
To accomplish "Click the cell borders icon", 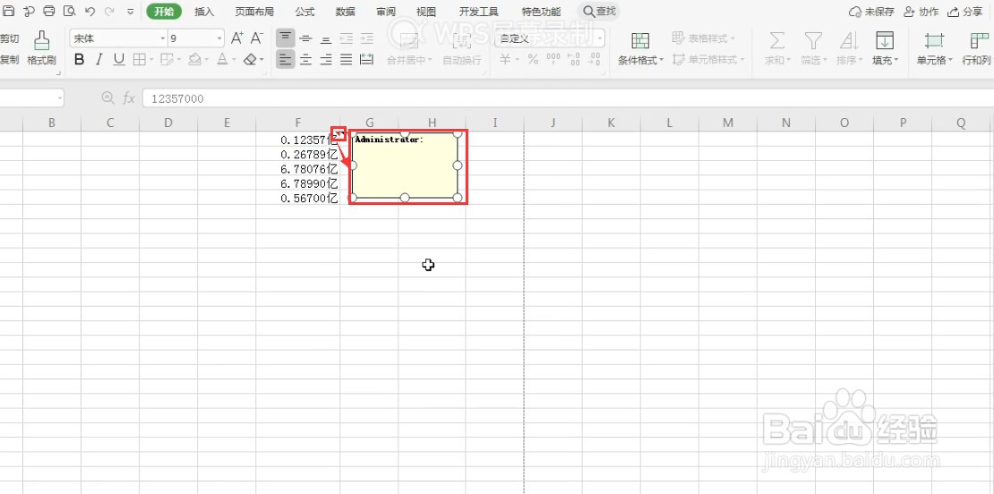I will pos(138,60).
